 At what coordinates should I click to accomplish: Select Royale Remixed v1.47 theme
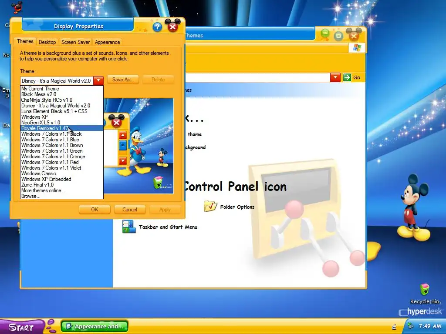coord(62,128)
